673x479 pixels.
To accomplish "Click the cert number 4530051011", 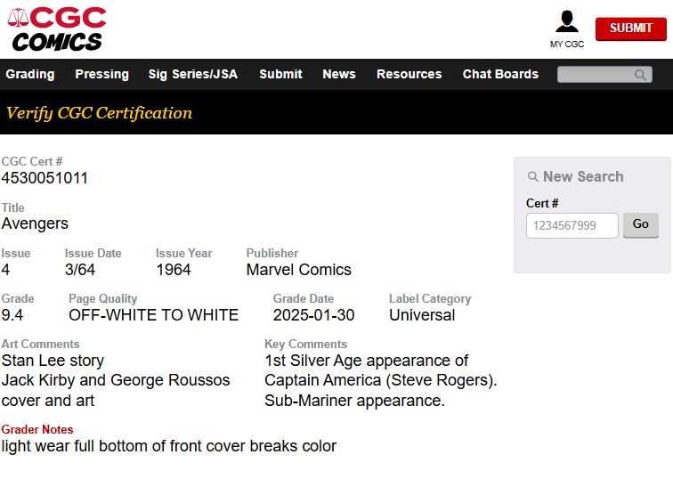I will 45,178.
